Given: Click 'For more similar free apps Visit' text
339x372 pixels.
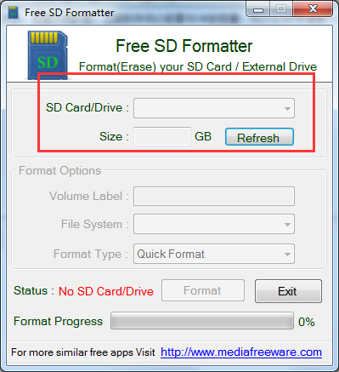Looking at the screenshot, I should (x=83, y=352).
